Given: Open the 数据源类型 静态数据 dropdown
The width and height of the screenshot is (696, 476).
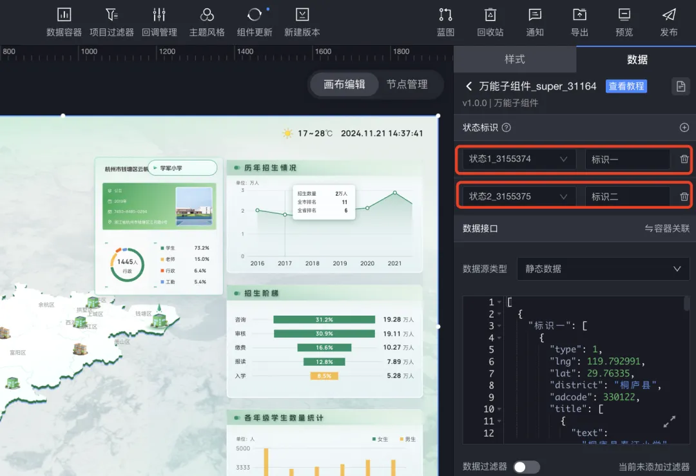Looking at the screenshot, I should pyautogui.click(x=603, y=269).
